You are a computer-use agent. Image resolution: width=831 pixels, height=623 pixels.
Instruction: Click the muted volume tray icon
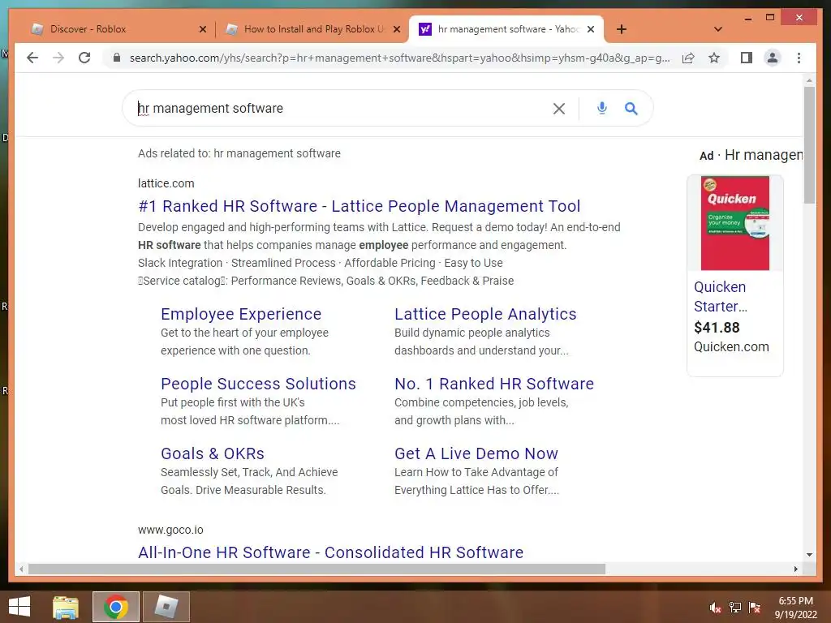(715, 608)
